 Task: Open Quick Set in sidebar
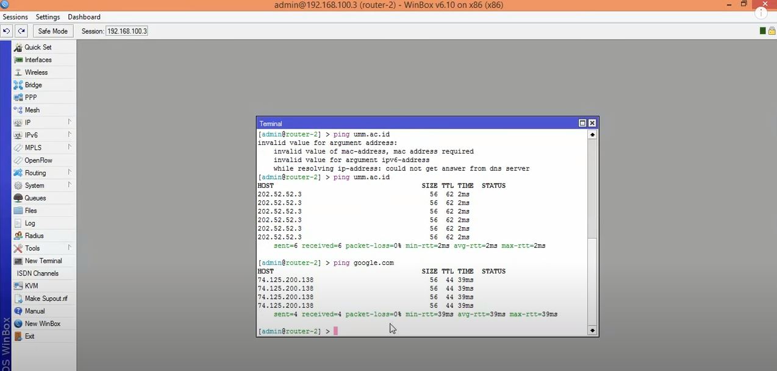coord(38,47)
